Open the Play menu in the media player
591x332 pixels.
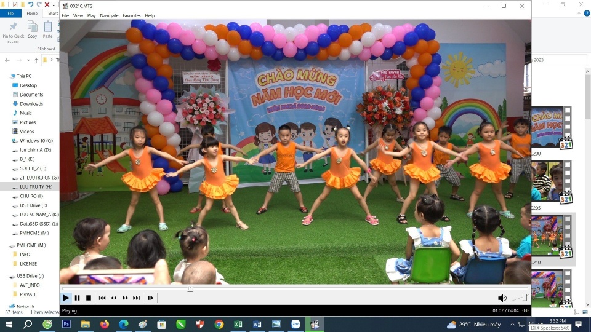coord(91,15)
